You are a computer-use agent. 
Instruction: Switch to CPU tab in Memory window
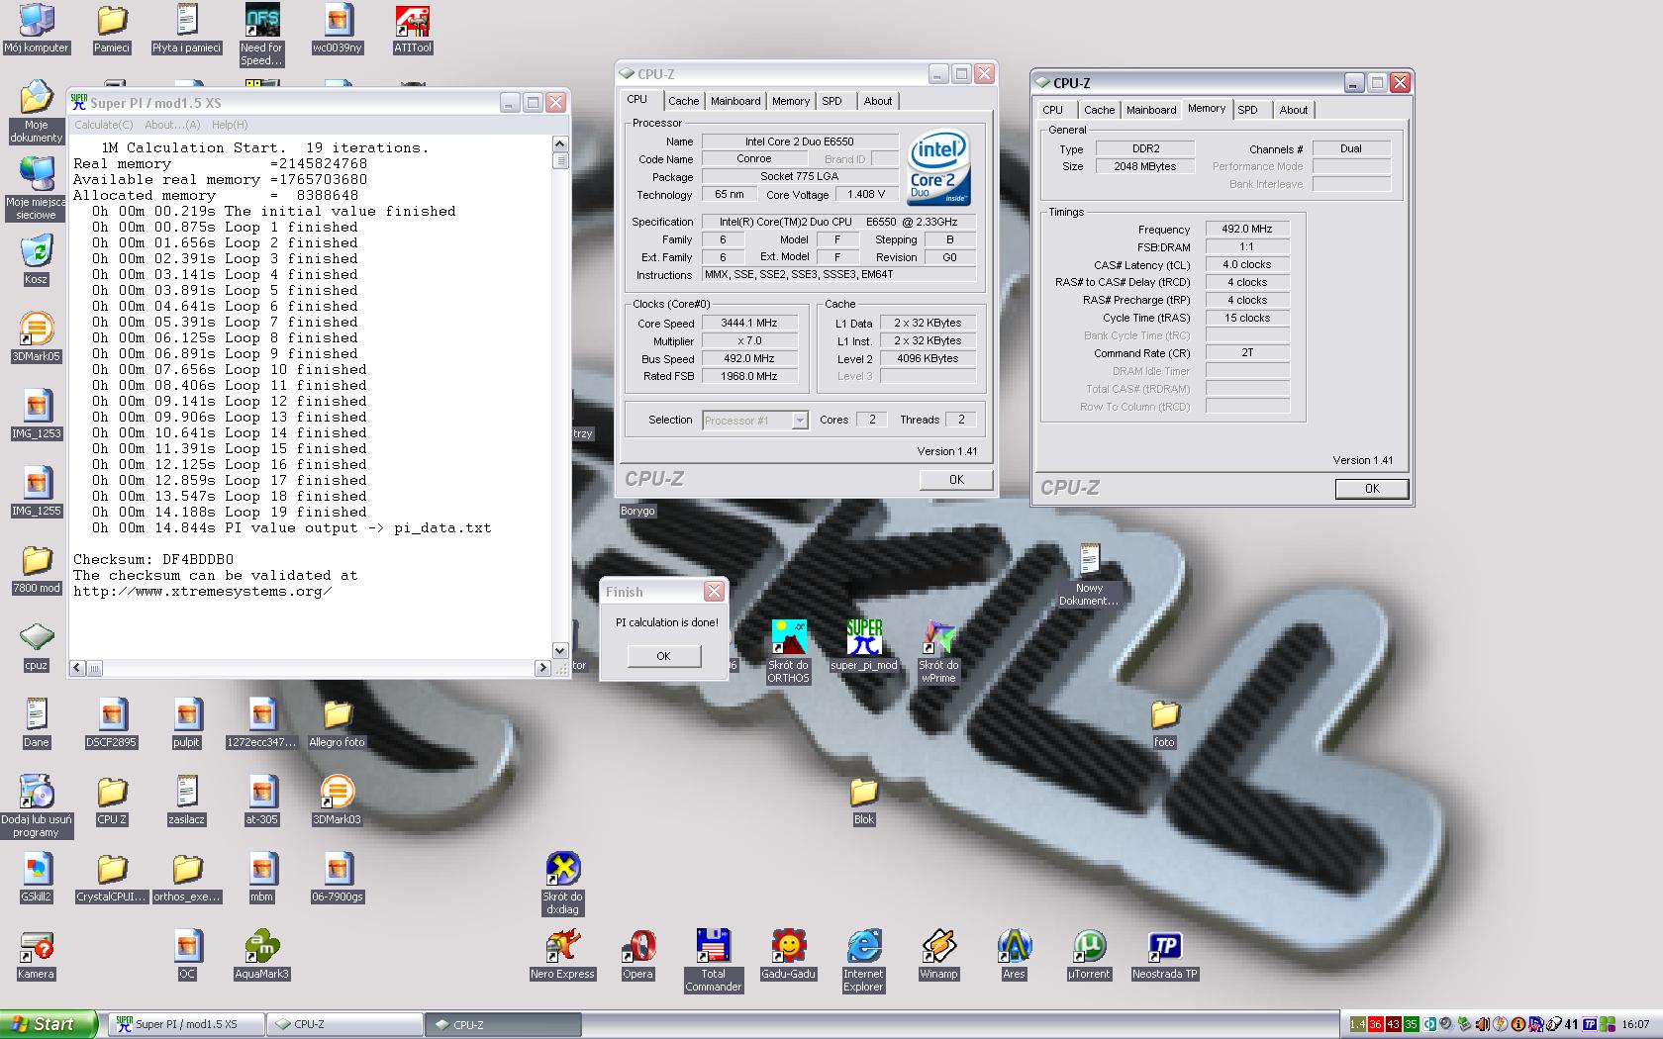coord(1053,110)
